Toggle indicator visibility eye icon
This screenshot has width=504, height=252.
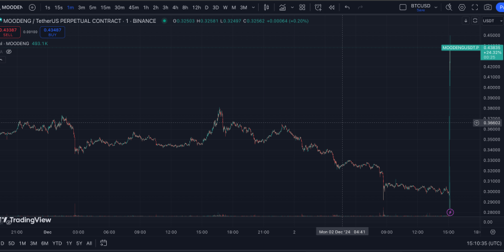9,52
